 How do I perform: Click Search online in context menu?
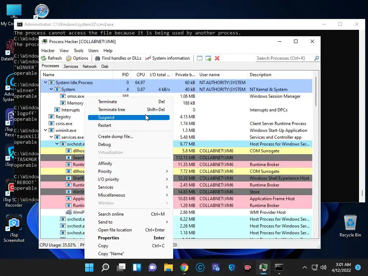129,214
